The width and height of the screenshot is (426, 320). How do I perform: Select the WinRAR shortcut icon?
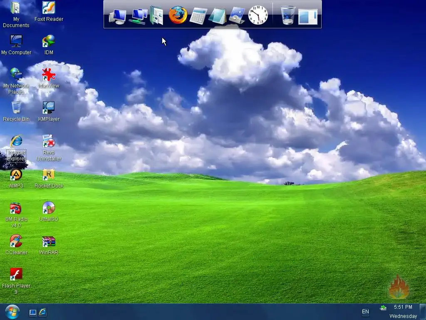tap(49, 245)
